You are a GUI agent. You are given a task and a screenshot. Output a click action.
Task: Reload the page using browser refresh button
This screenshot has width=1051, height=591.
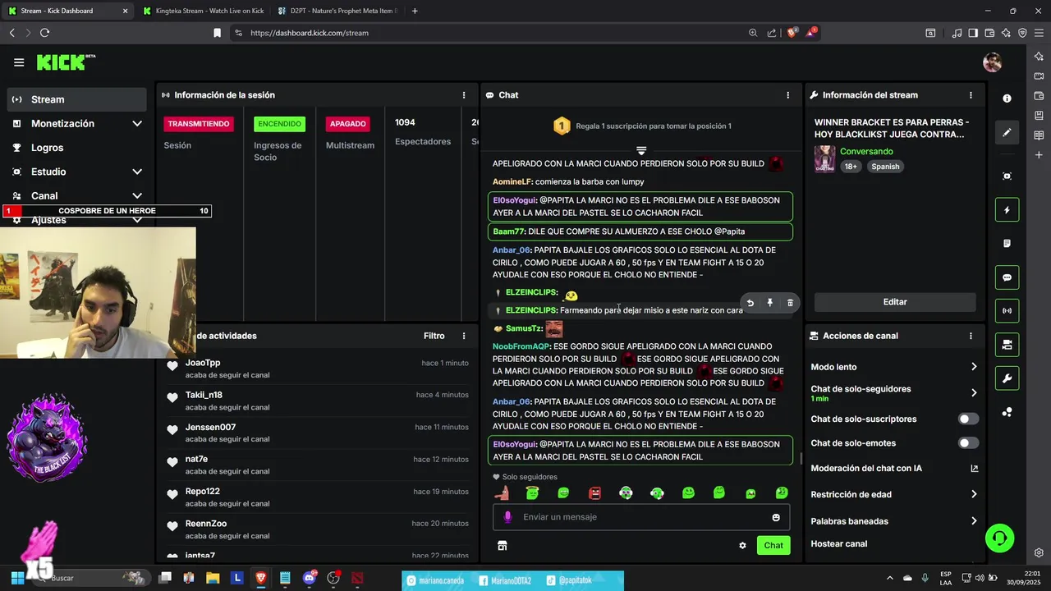pos(44,33)
